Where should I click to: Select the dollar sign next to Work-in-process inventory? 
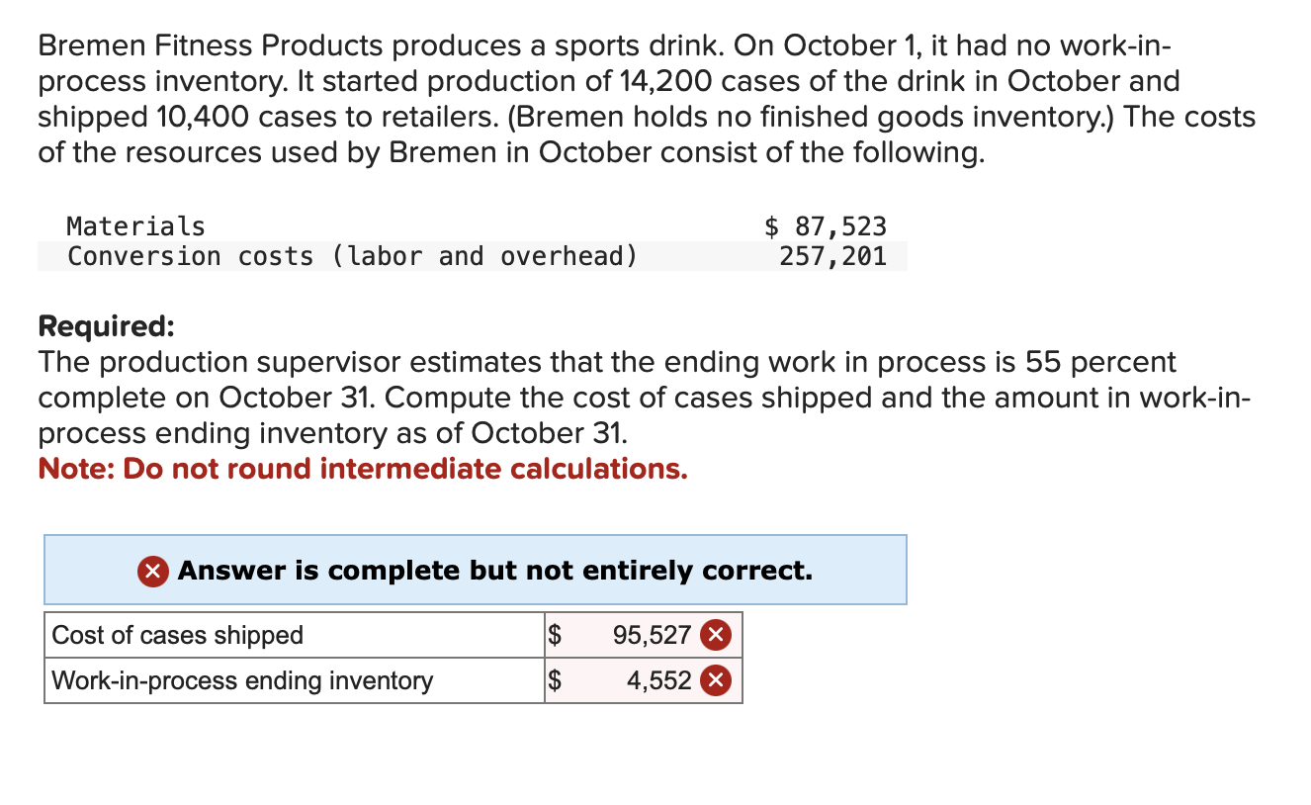click(554, 679)
